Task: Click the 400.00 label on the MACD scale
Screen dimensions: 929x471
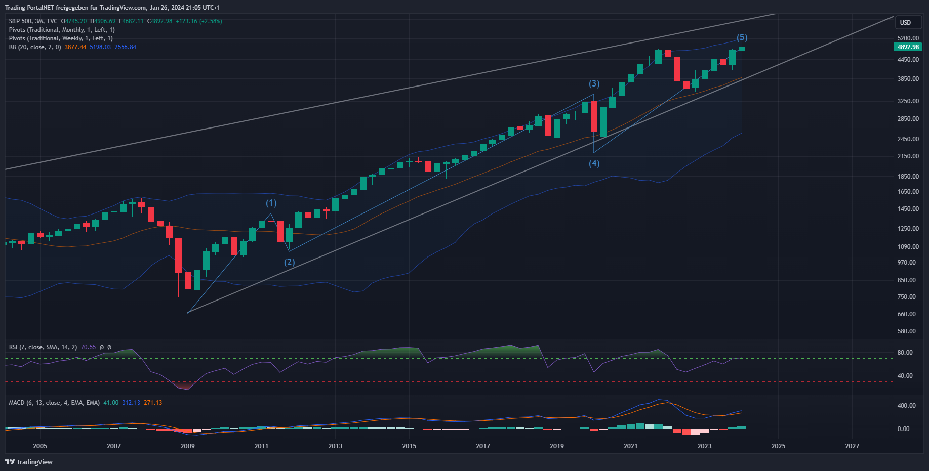Action: pyautogui.click(x=906, y=406)
